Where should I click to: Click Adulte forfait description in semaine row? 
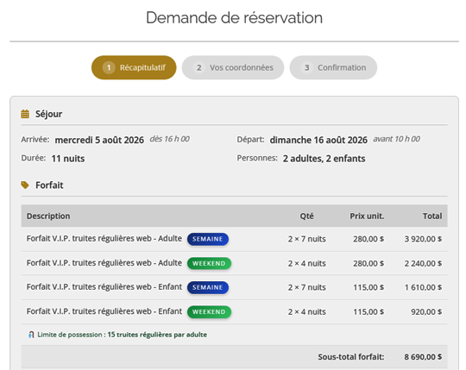(x=104, y=238)
